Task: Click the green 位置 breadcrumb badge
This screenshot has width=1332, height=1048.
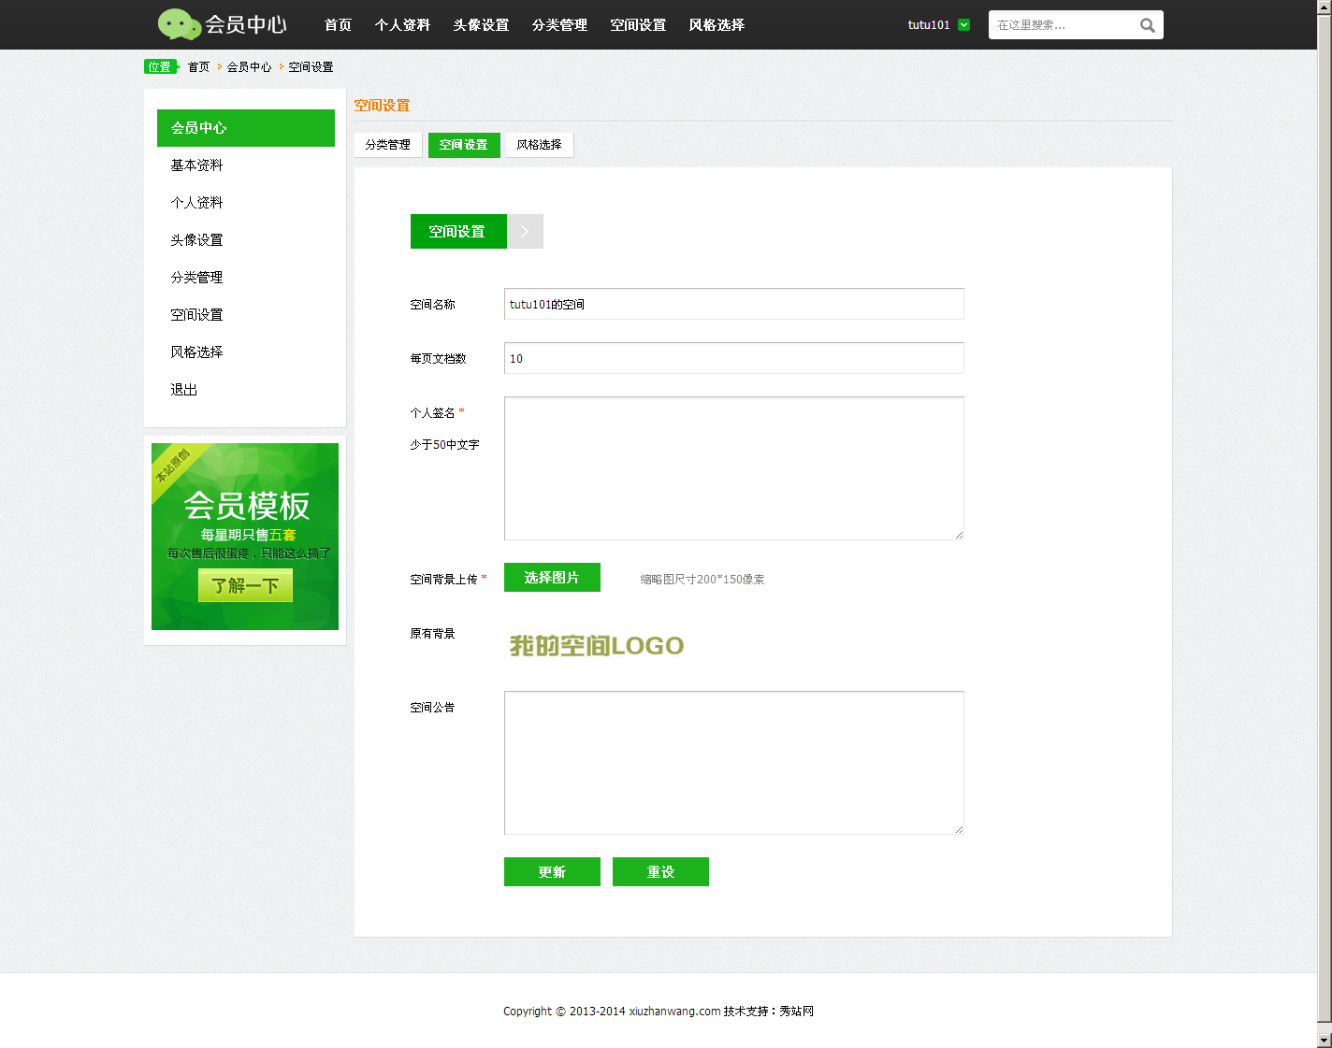Action: 161,67
